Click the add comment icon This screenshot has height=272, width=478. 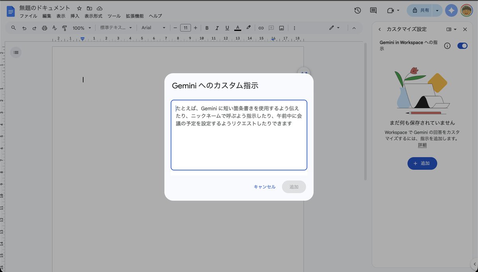point(271,28)
